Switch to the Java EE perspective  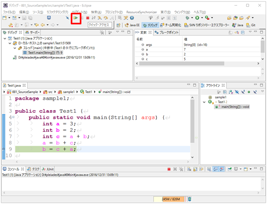132,25
